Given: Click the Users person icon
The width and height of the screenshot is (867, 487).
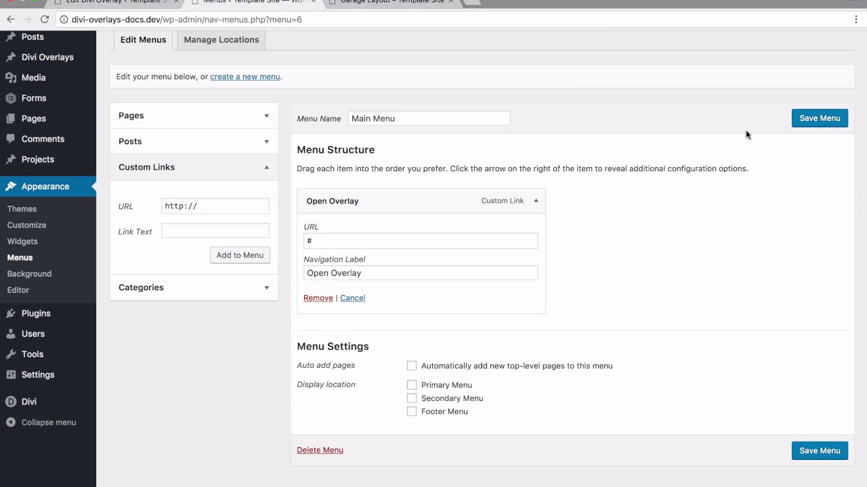Looking at the screenshot, I should tap(11, 333).
